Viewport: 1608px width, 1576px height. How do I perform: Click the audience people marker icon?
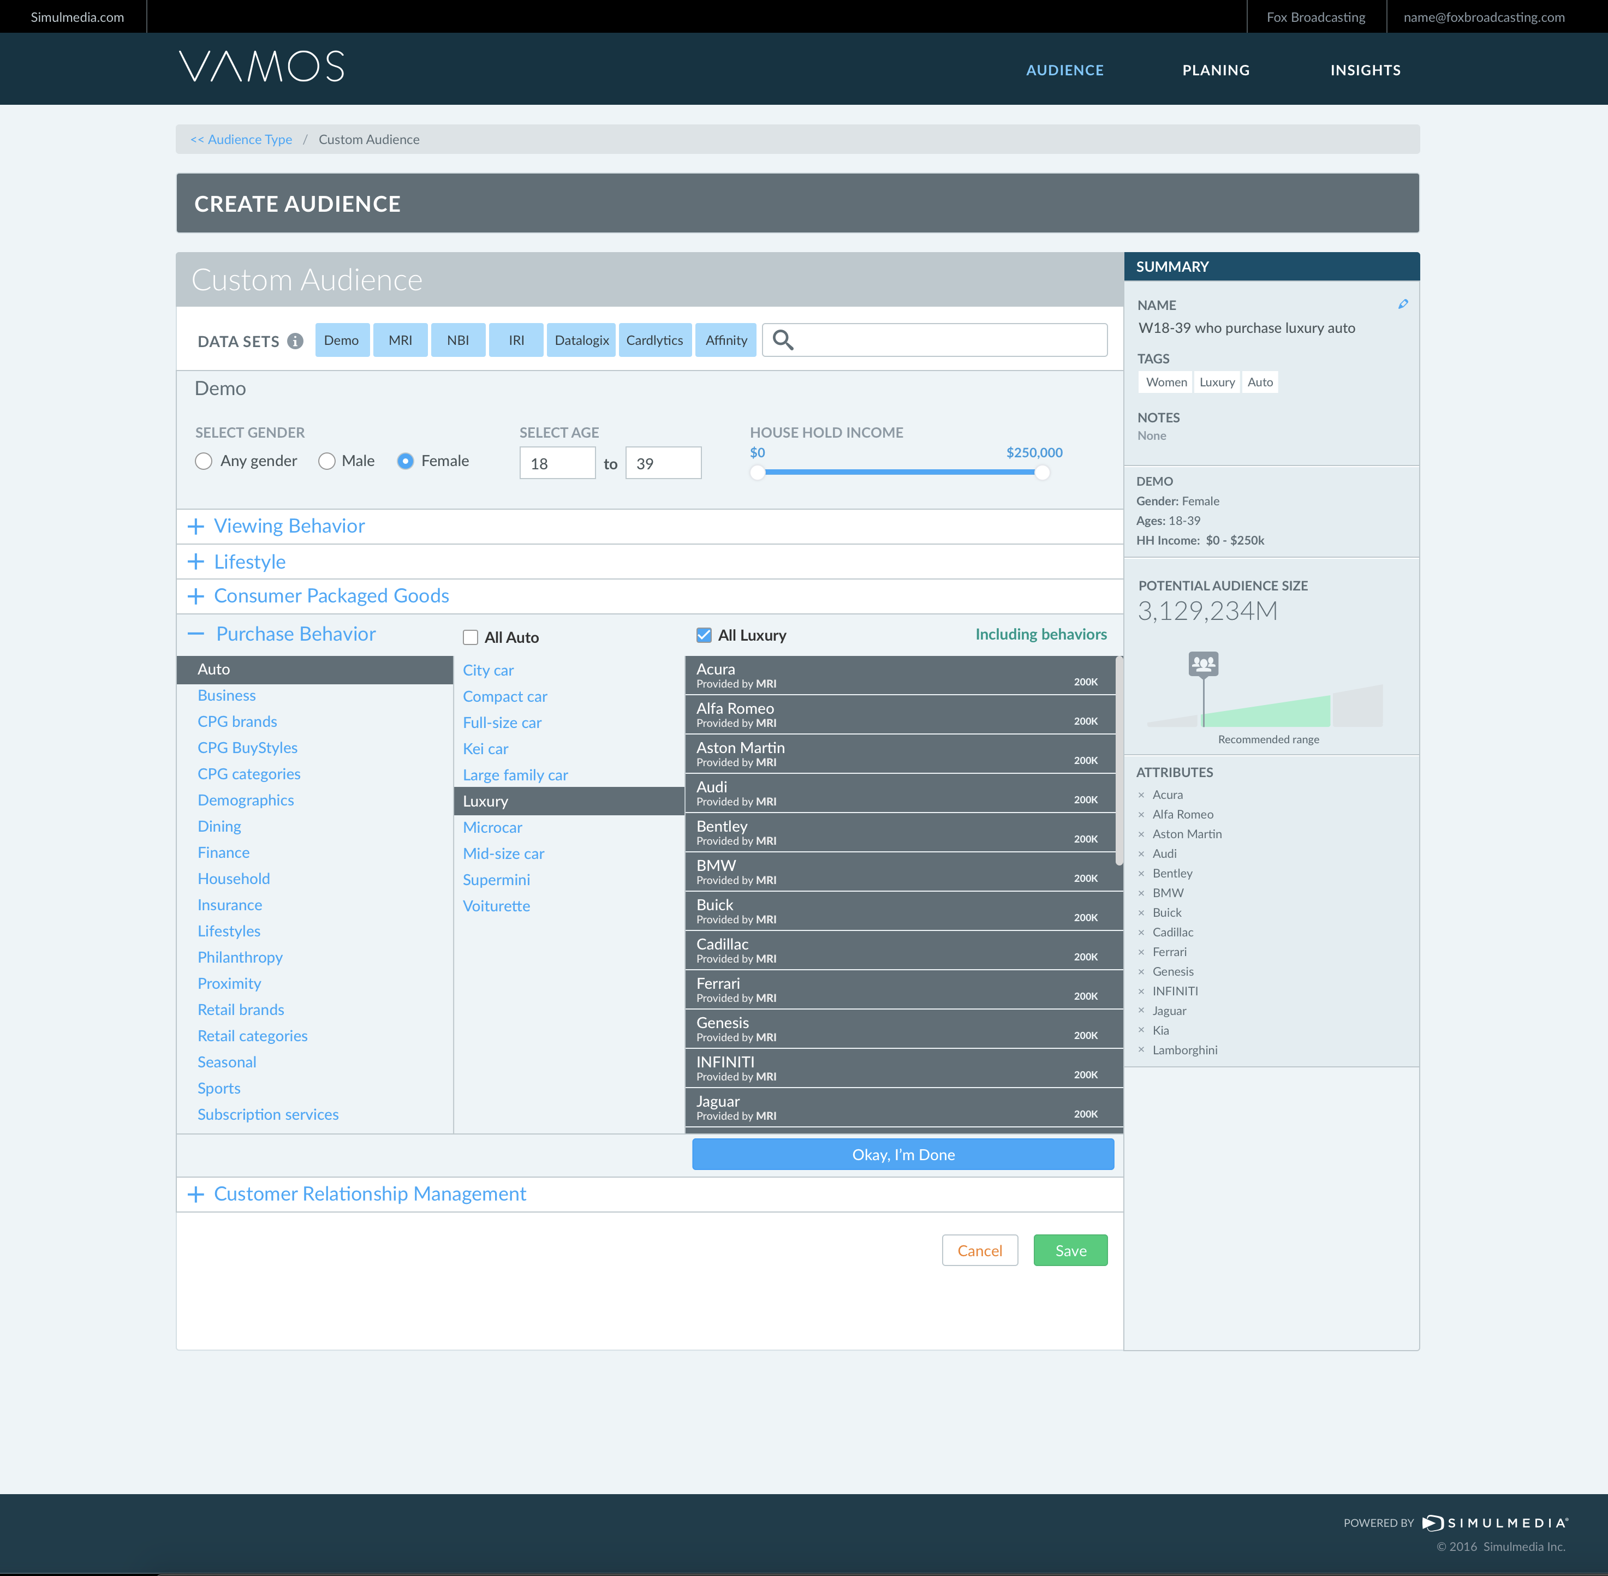tap(1203, 664)
